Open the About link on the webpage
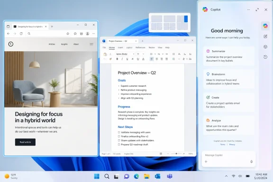 point(76,44)
